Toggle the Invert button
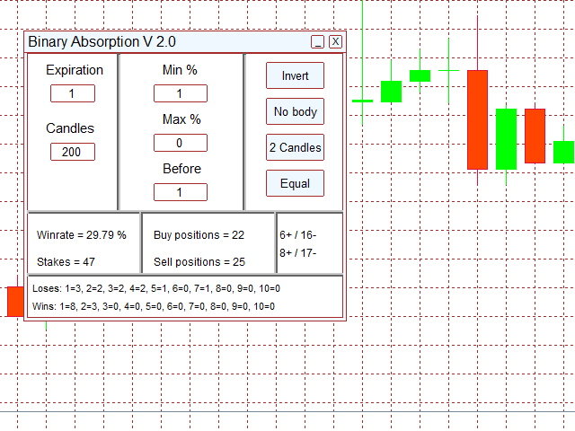575x431 pixels. pos(295,76)
